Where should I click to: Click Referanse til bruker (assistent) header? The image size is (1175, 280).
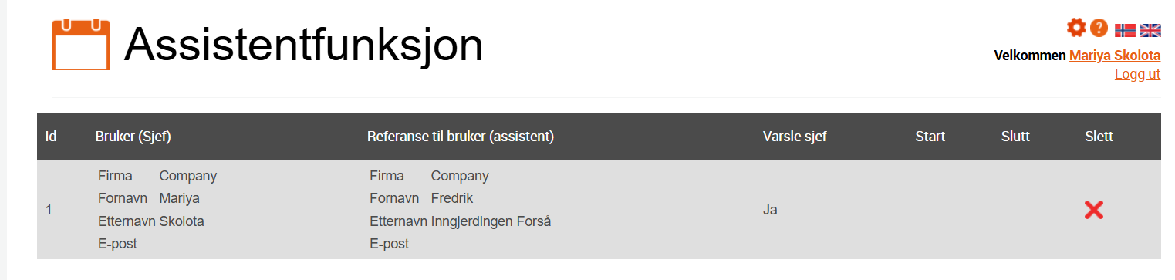point(461,137)
